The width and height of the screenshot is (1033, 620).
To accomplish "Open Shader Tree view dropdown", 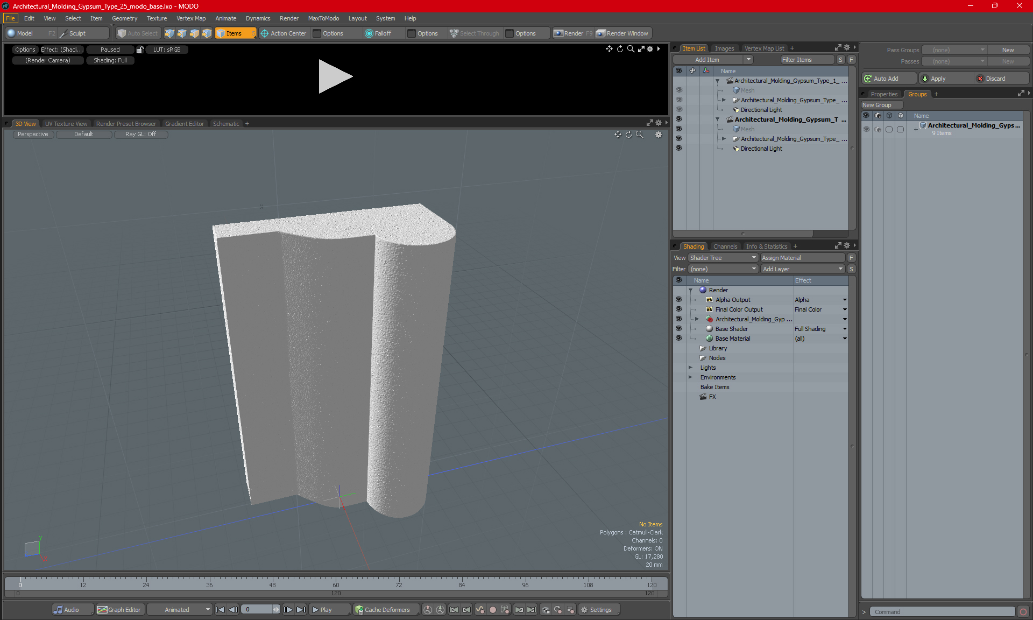I will point(723,258).
